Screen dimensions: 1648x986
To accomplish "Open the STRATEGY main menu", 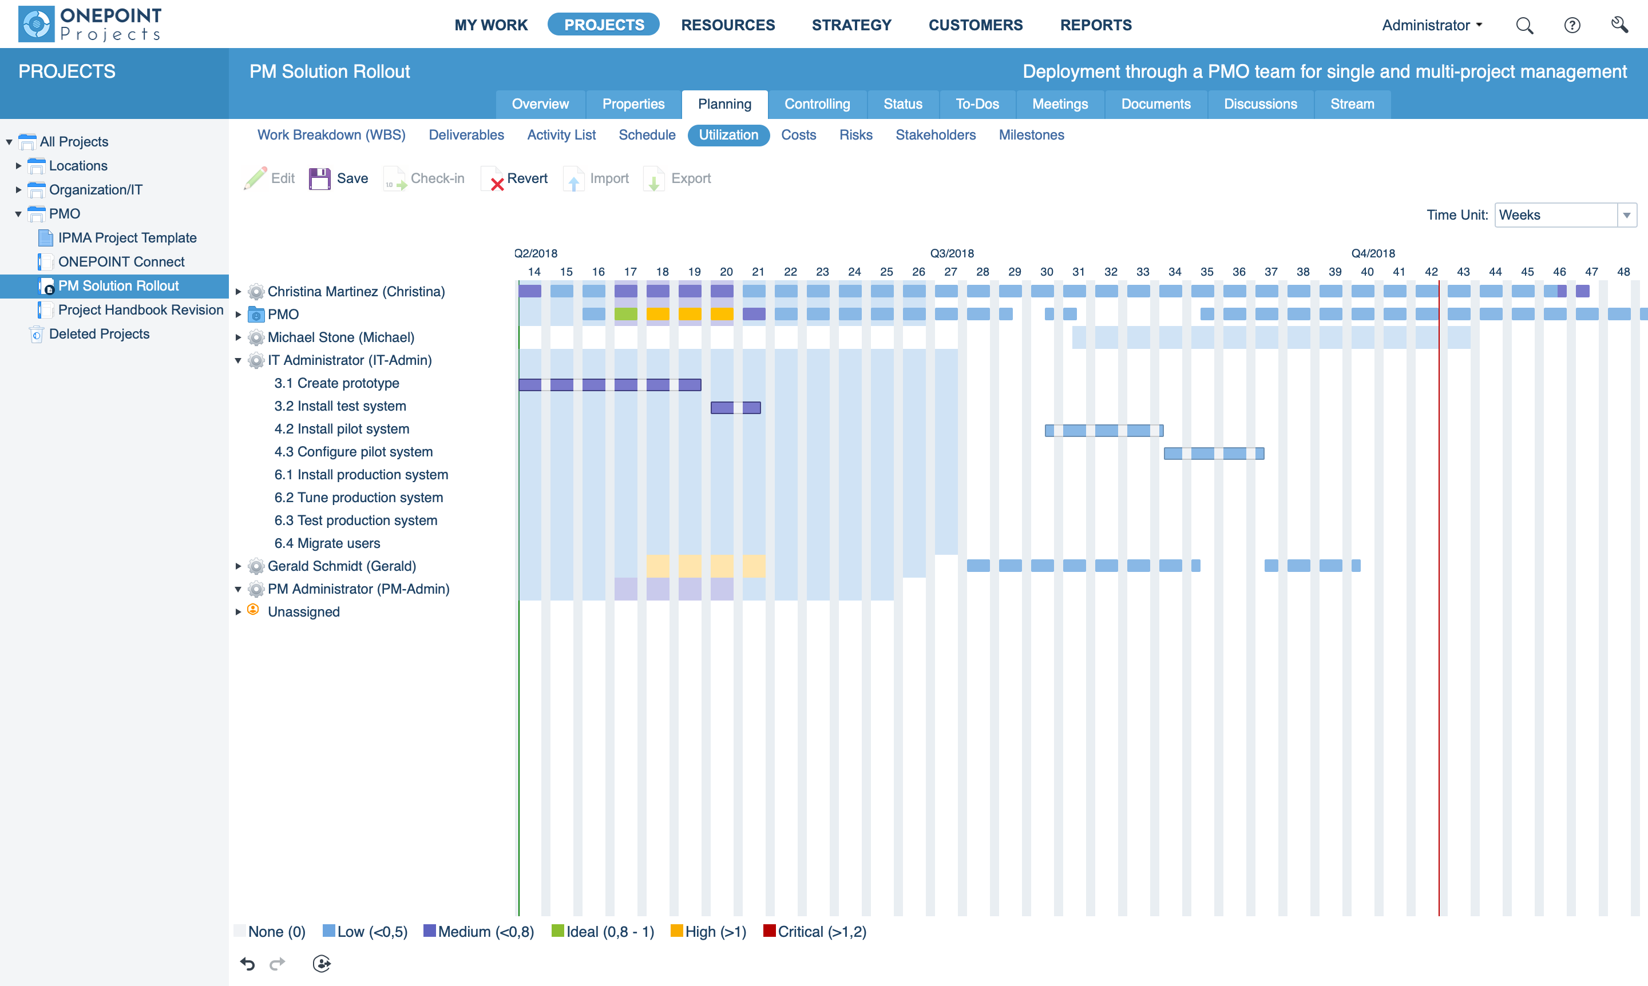I will (x=851, y=25).
